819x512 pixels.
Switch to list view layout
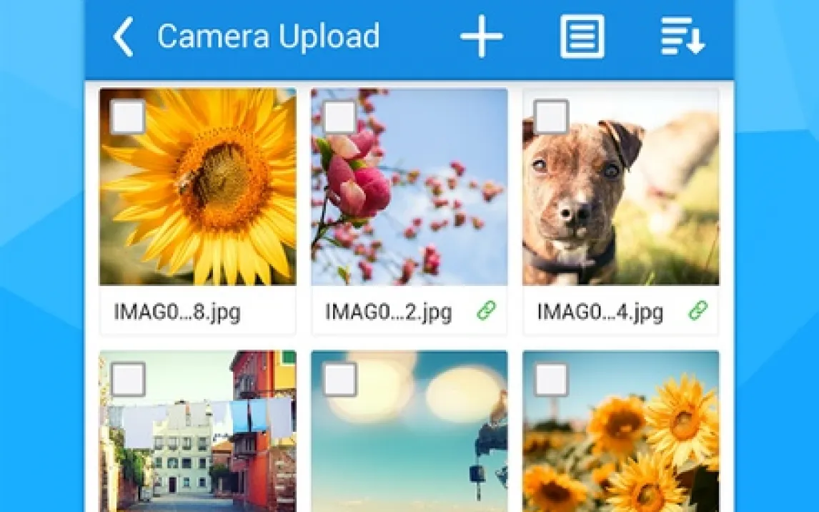tap(582, 36)
